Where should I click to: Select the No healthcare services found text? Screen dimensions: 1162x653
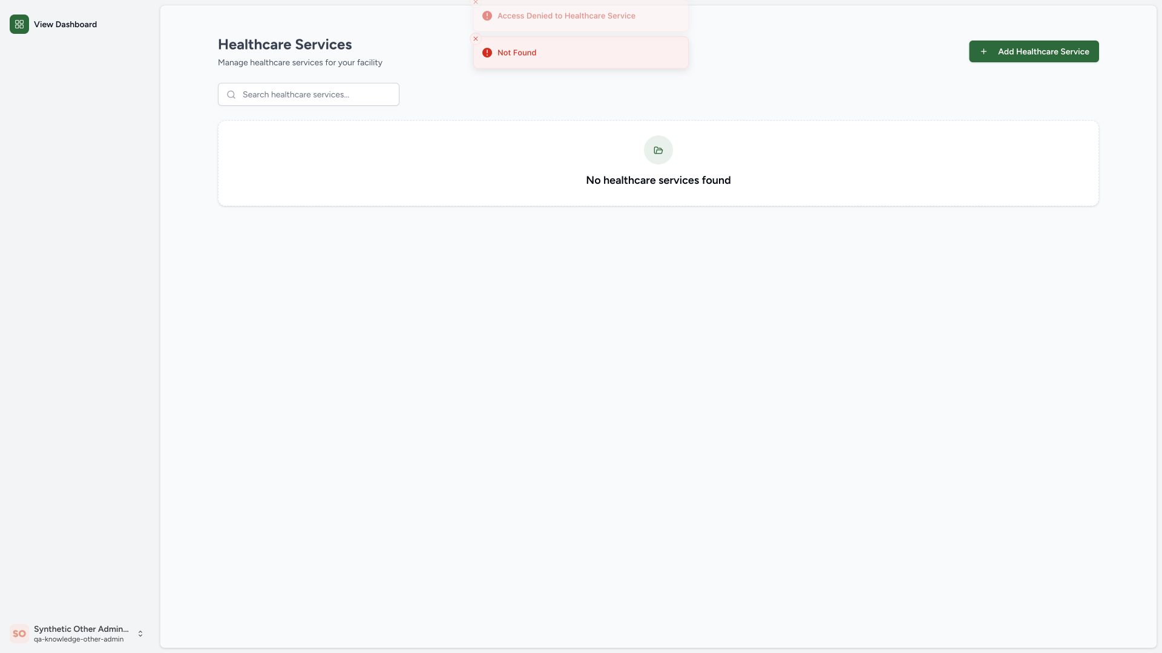tap(658, 180)
